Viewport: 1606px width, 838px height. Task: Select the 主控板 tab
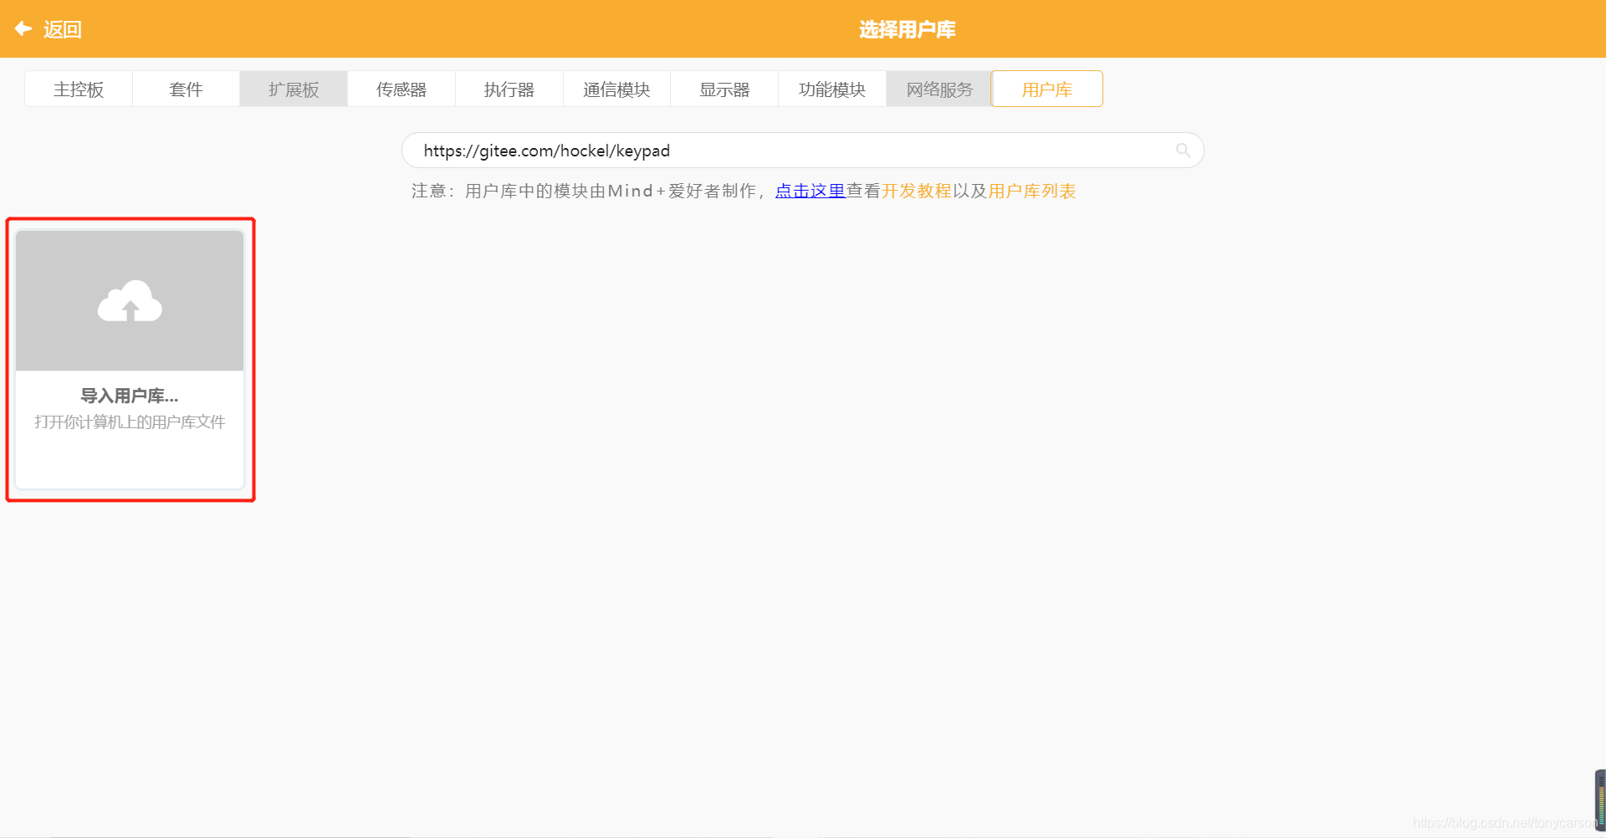pos(79,89)
